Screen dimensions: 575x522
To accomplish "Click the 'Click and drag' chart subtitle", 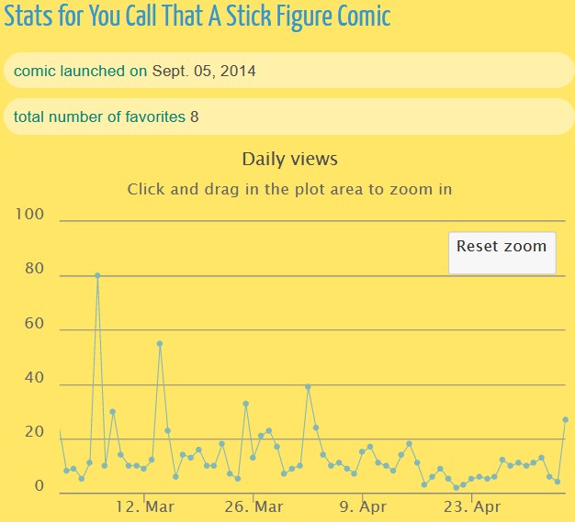I will [x=289, y=190].
